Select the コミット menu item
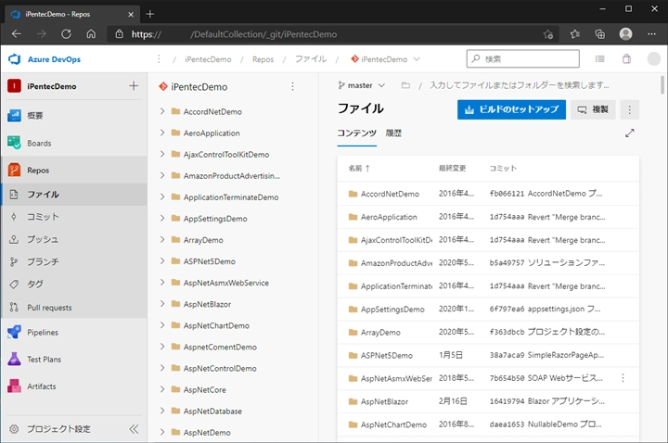This screenshot has width=668, height=443. coord(43,217)
